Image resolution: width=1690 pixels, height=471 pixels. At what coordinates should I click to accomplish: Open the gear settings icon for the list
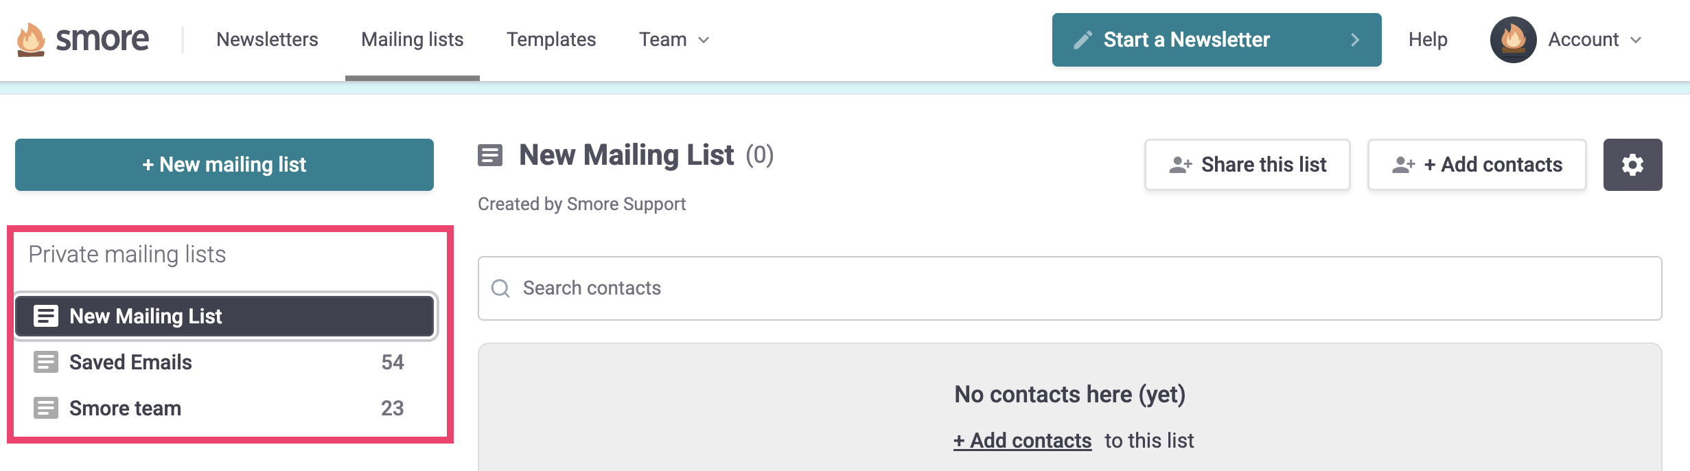point(1633,165)
